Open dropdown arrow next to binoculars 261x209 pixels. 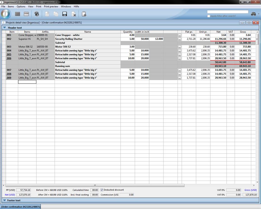click(x=258, y=14)
